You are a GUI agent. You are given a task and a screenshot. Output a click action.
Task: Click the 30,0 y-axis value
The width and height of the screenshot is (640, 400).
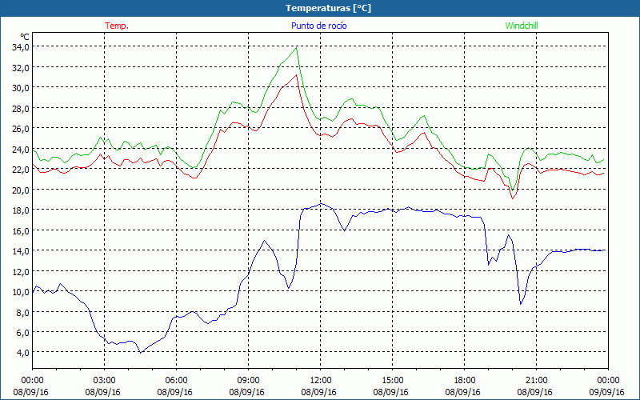pyautogui.click(x=21, y=88)
